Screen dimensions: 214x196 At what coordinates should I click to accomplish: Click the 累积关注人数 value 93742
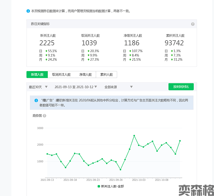pyautogui.click(x=174, y=43)
